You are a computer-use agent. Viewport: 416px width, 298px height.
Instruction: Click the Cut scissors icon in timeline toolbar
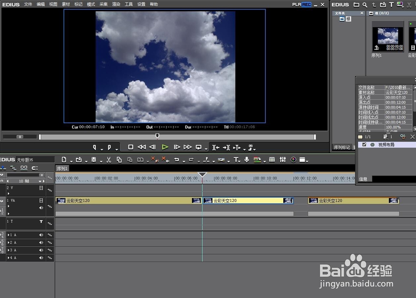(109, 160)
